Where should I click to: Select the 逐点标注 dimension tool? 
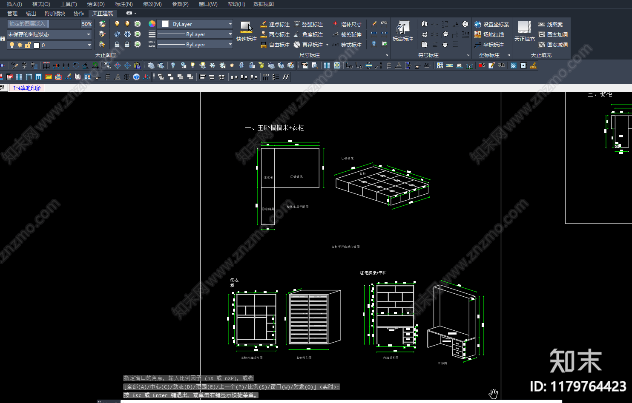(x=275, y=24)
